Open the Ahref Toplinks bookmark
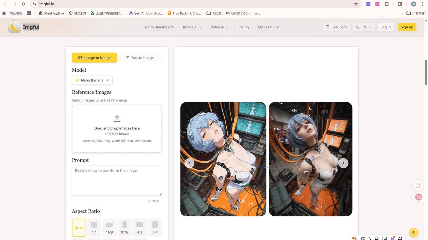This screenshot has height=240, width=428. click(x=52, y=13)
